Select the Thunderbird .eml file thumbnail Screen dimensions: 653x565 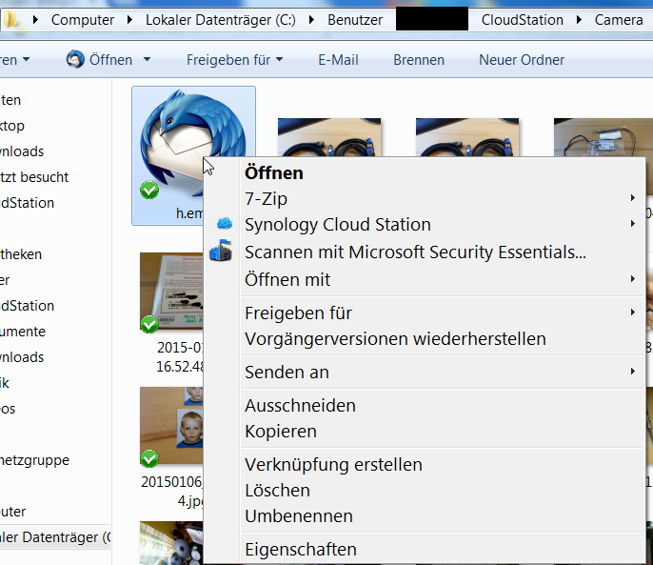(x=193, y=143)
